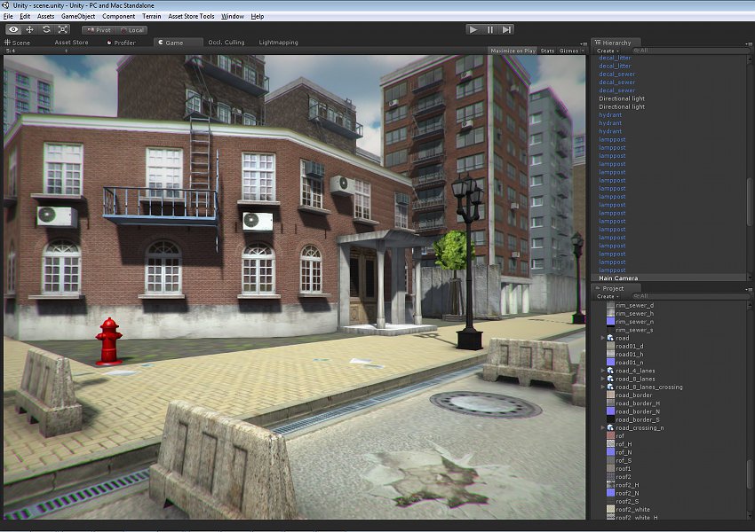Expand the road_8_lanes_crossing prefab

pos(602,387)
